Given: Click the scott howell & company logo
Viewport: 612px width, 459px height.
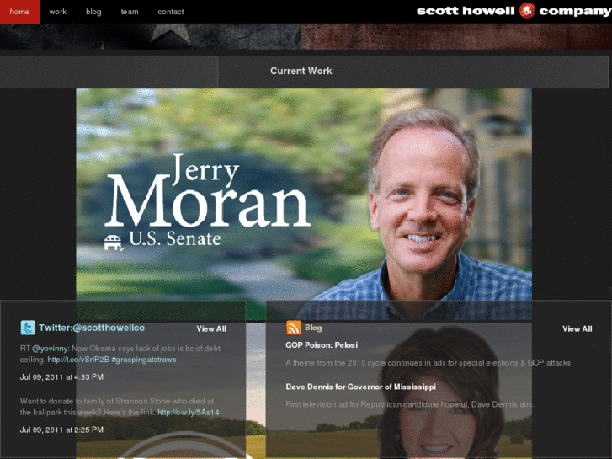Looking at the screenshot, I should pos(514,11).
